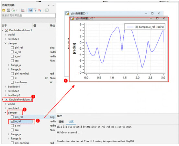This screenshot has height=146, width=179.
Task: Click the red curve toolbar icon
Action: (40, 10)
